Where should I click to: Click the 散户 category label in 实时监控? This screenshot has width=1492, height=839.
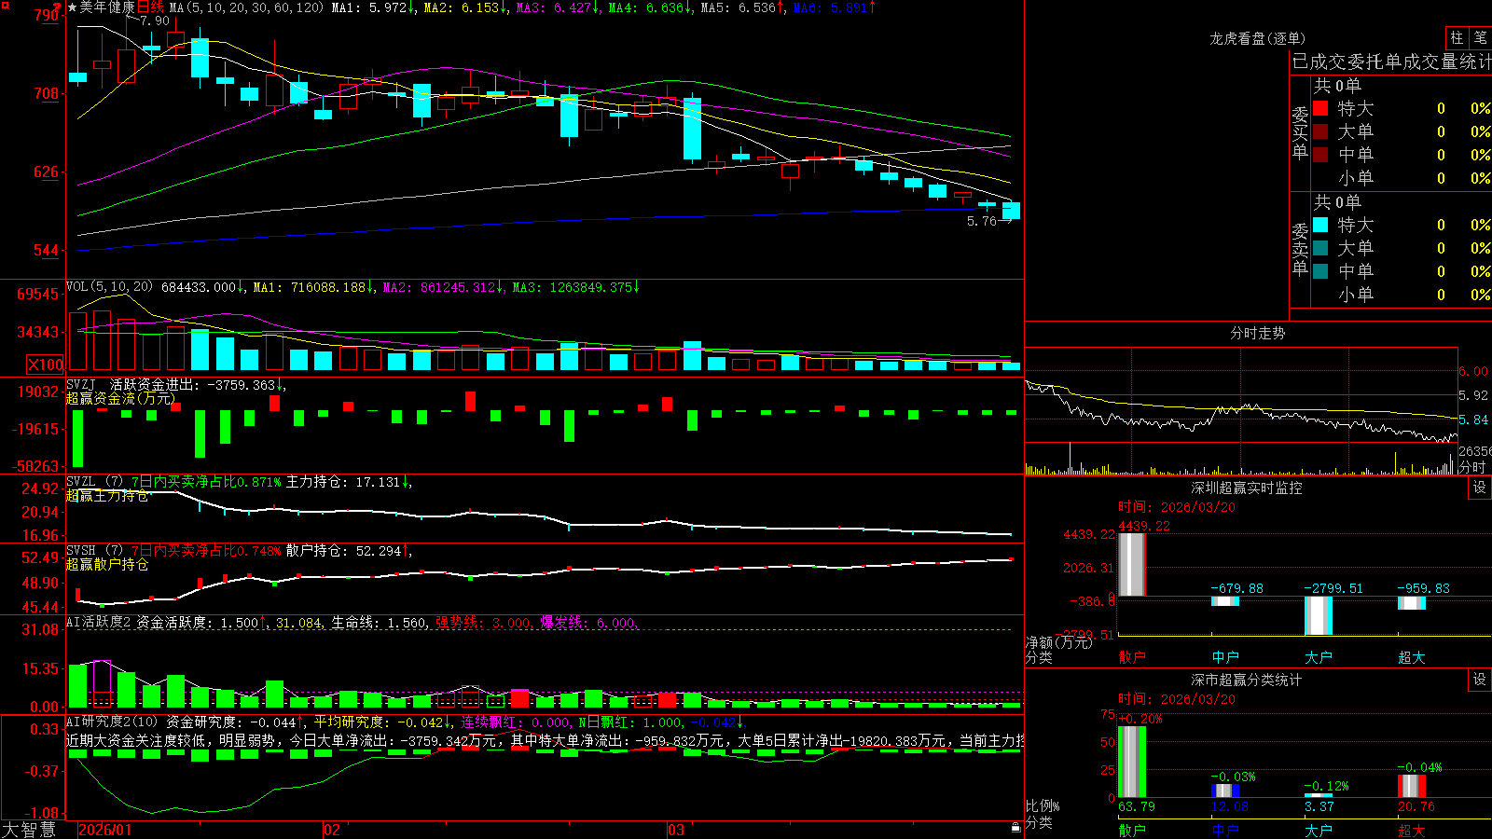pos(1132,657)
